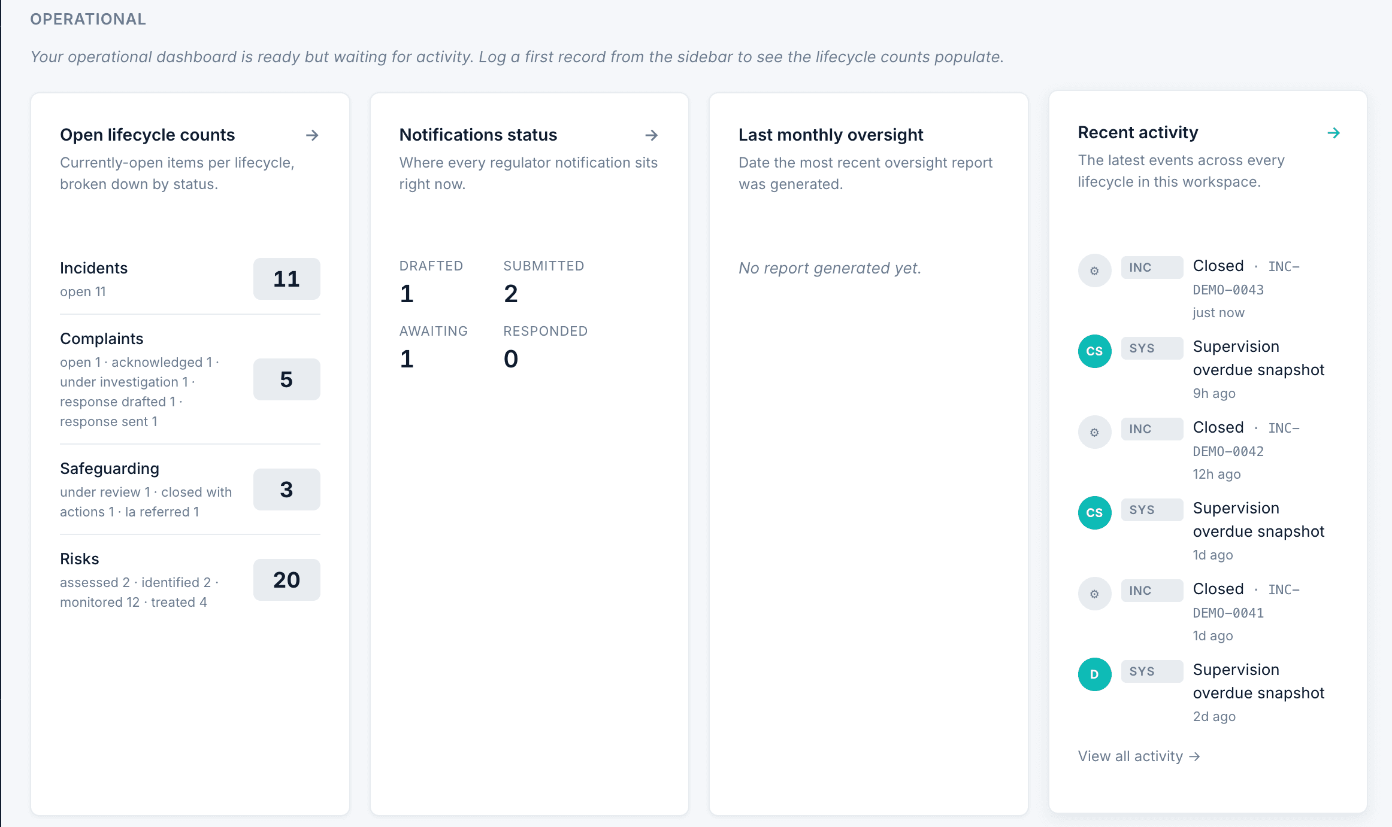Click gear avatar for INC-DEMO-0043 entry
The height and width of the screenshot is (827, 1392).
1095,270
